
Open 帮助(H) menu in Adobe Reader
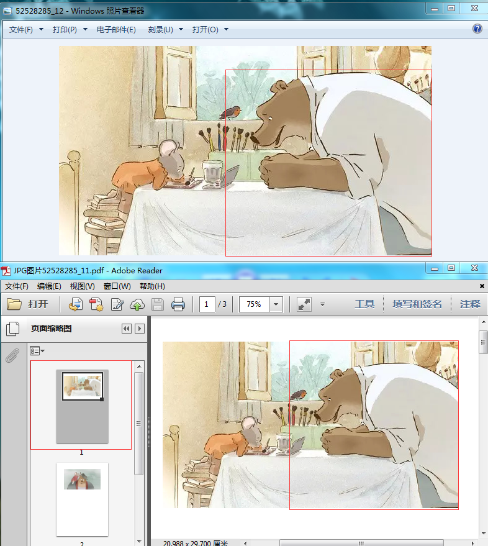pos(152,286)
